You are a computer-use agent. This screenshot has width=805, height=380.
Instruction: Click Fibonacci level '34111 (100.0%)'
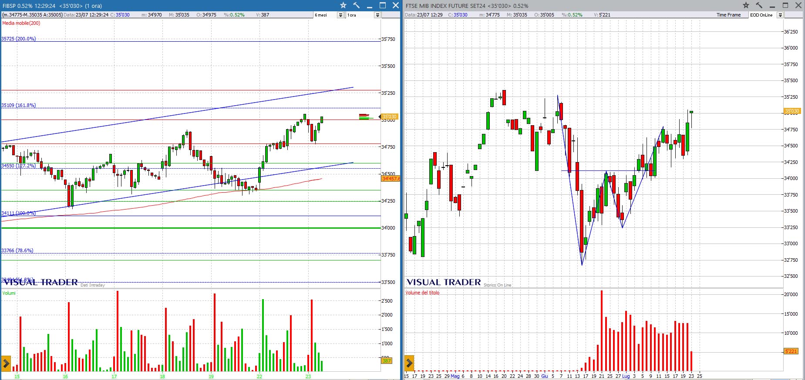pyautogui.click(x=18, y=213)
